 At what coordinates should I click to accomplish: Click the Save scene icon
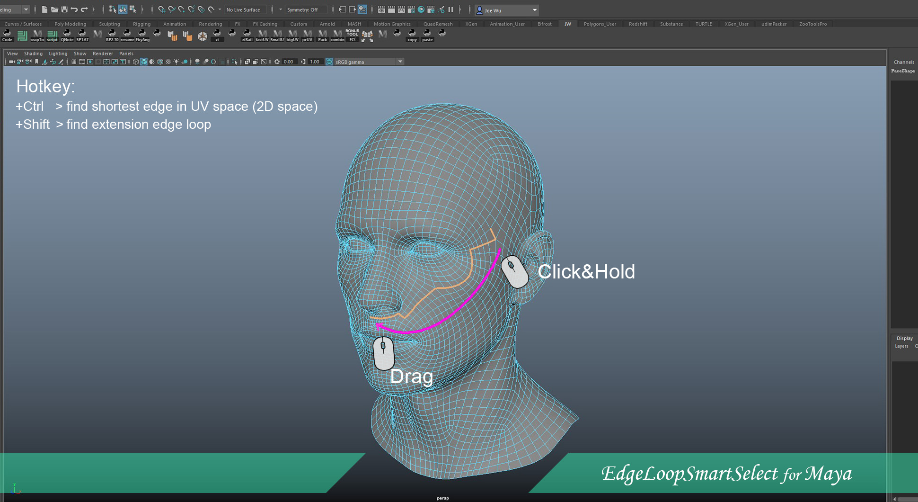[x=64, y=9]
